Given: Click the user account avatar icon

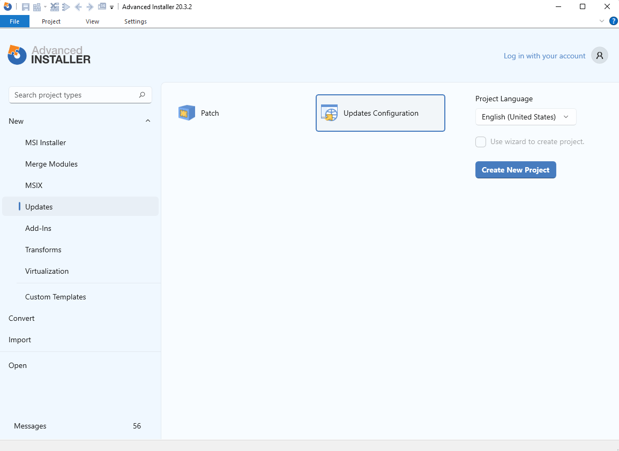Looking at the screenshot, I should click(x=599, y=55).
